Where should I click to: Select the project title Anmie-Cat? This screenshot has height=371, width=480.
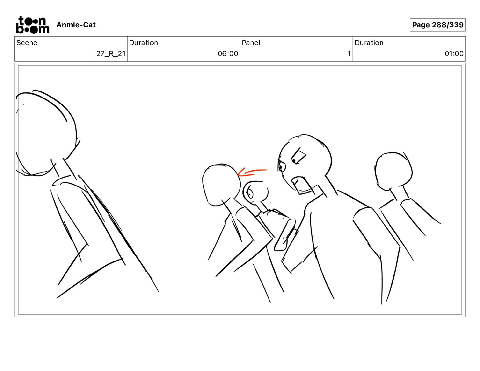pyautogui.click(x=76, y=25)
